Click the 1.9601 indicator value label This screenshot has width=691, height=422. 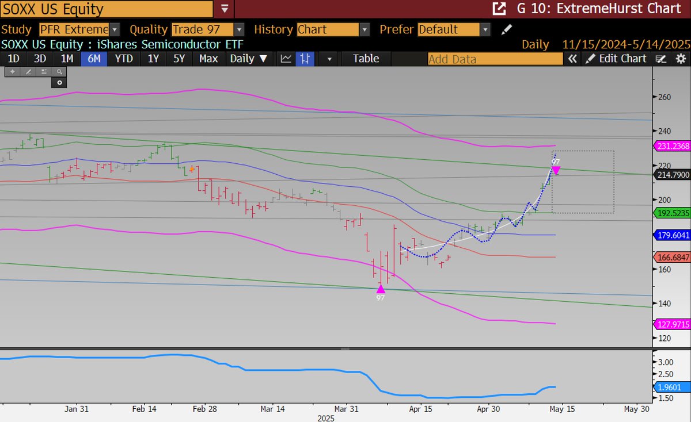pos(674,387)
